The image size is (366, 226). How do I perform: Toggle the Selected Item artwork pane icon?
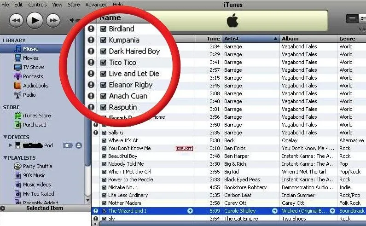click(x=3, y=208)
